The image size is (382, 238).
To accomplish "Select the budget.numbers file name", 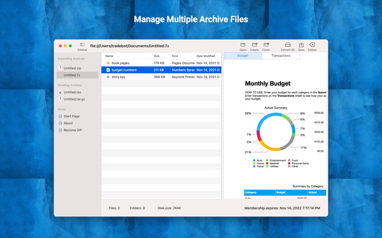I will tap(124, 70).
